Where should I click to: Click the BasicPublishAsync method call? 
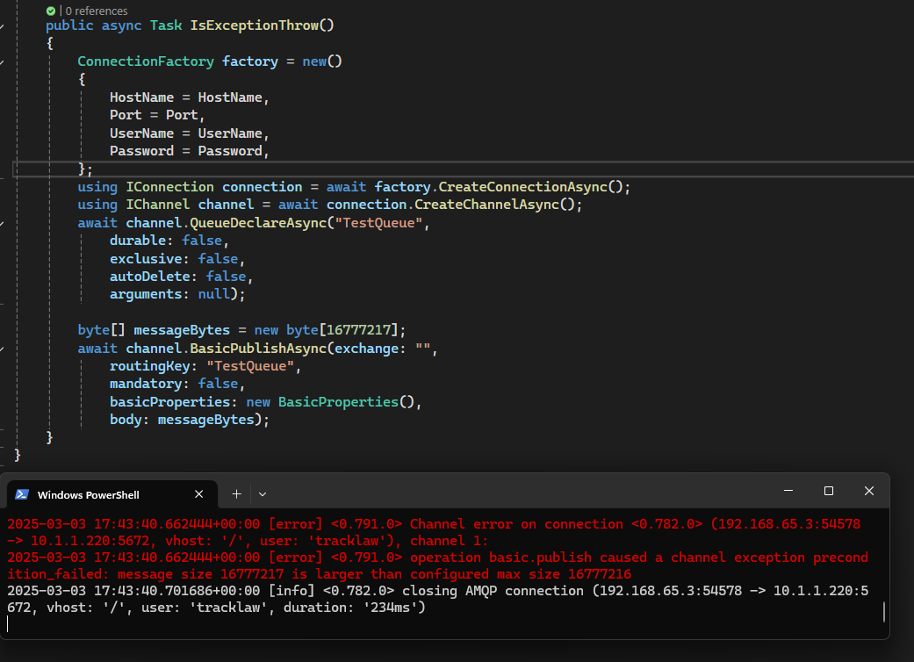point(258,348)
